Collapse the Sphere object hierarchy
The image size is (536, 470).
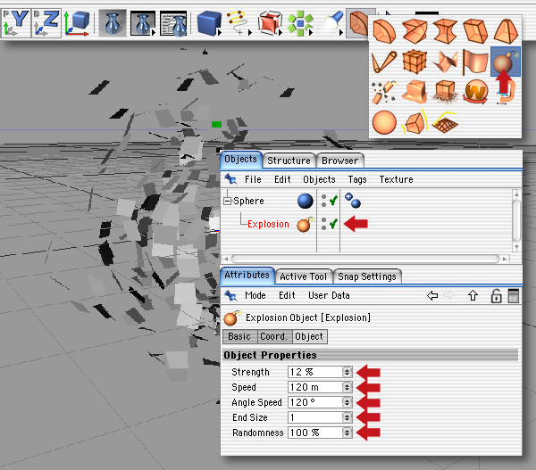coord(227,201)
